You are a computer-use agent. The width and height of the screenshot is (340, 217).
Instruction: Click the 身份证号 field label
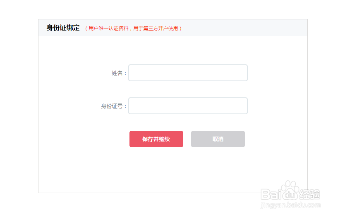pos(113,106)
